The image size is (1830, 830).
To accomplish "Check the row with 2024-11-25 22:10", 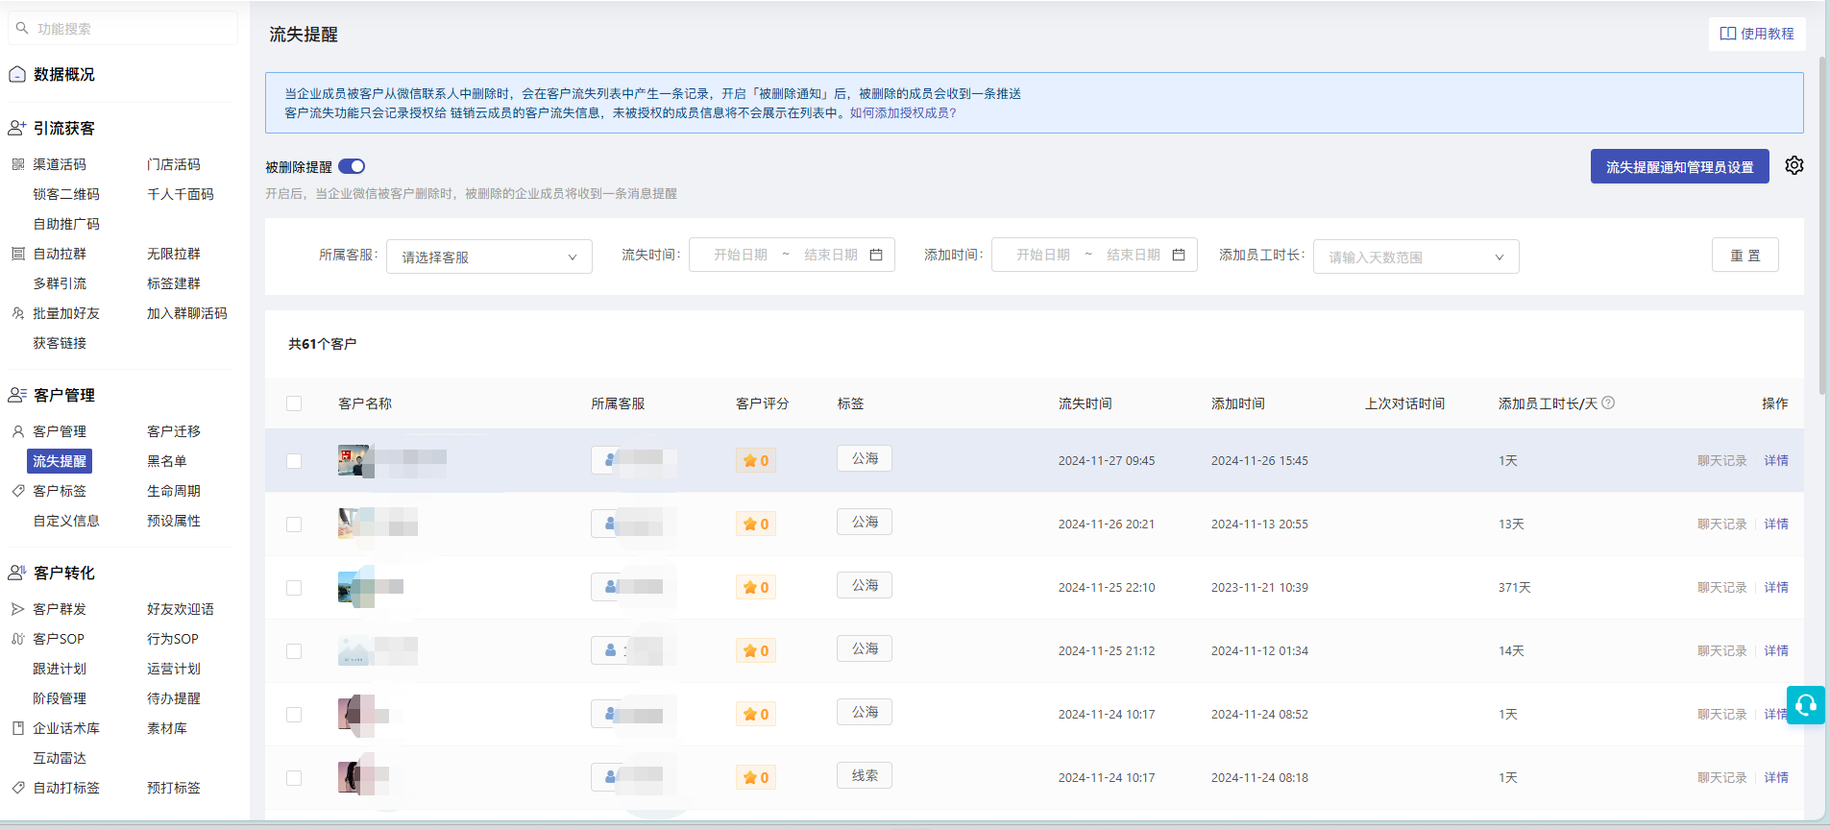I will (294, 588).
